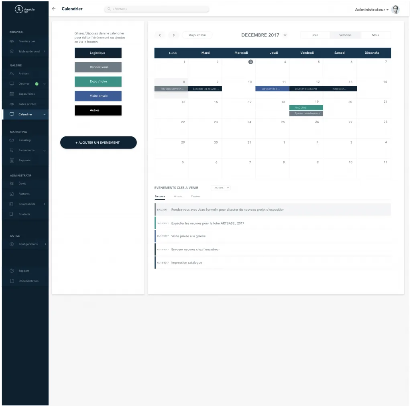This screenshot has height=406, width=411.
Task: Select today's highlighted date 3
Action: tap(250, 62)
